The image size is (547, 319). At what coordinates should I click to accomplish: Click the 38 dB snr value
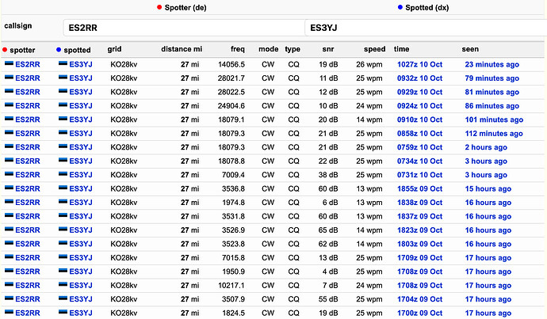(328, 175)
